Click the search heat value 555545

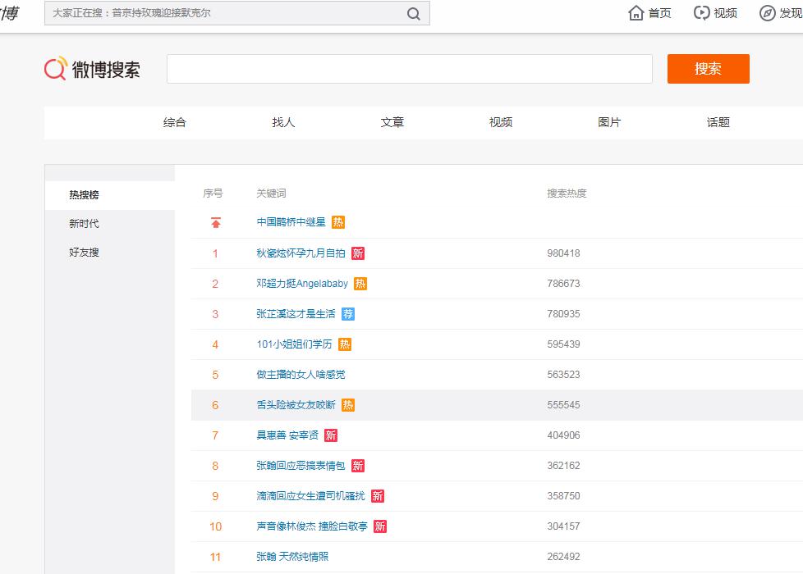click(563, 405)
